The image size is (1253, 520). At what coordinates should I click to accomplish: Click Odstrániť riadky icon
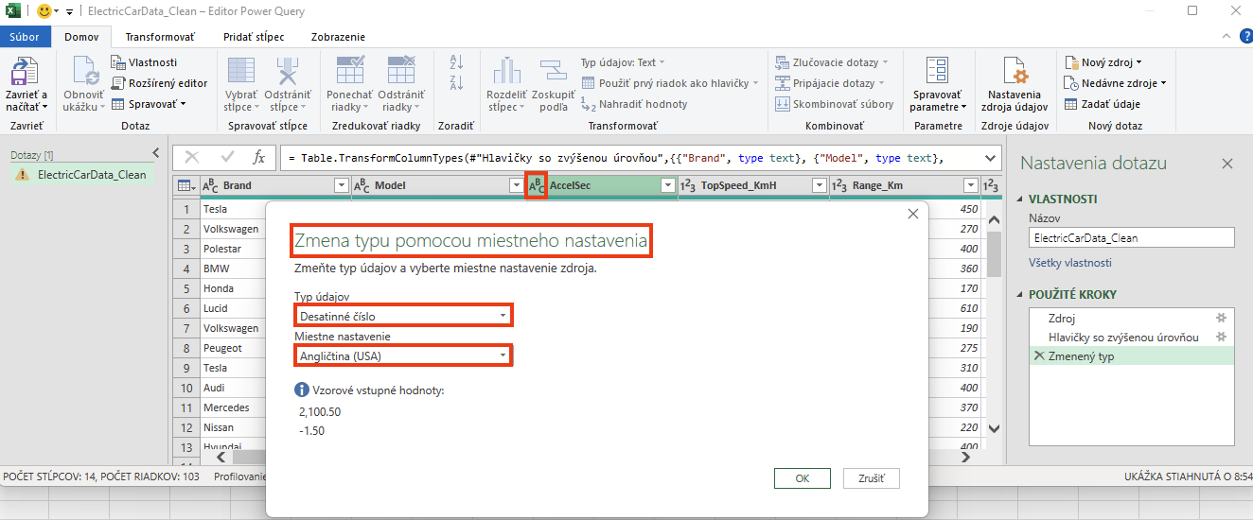pyautogui.click(x=400, y=72)
